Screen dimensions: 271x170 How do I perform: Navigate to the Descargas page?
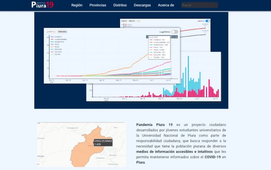(142, 5)
